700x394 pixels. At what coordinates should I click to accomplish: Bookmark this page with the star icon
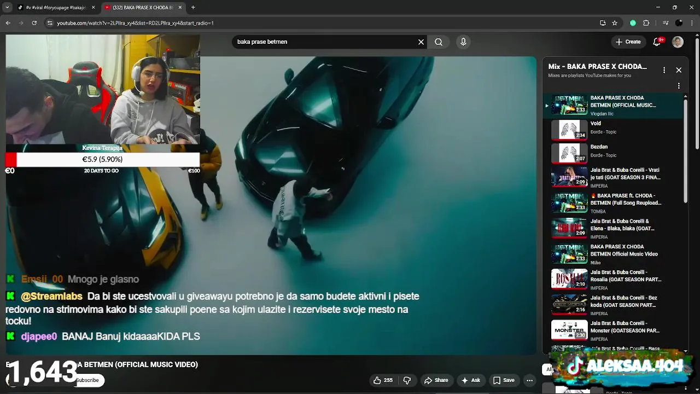[x=615, y=23]
